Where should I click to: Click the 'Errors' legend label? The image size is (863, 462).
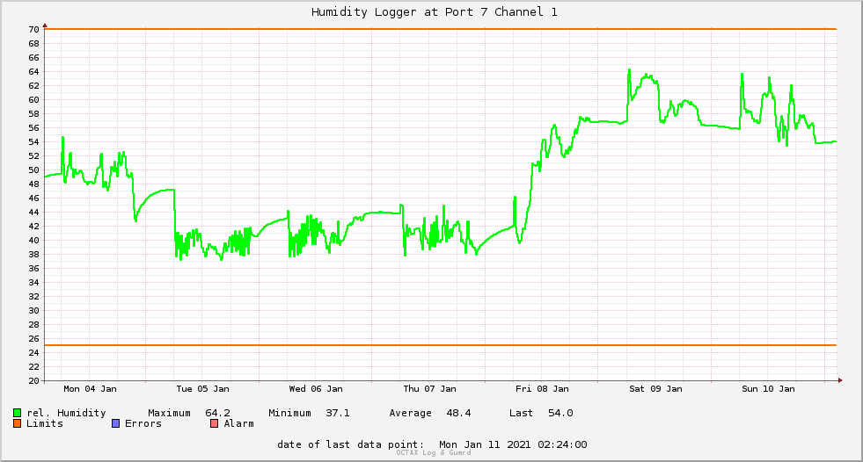pyautogui.click(x=143, y=423)
